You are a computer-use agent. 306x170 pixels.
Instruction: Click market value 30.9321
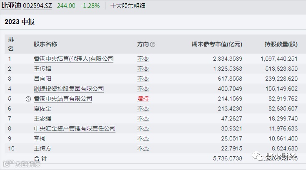tap(231, 128)
